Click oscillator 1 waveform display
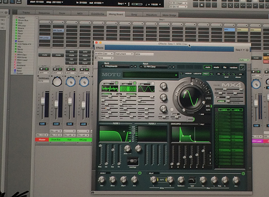 click(x=110, y=89)
